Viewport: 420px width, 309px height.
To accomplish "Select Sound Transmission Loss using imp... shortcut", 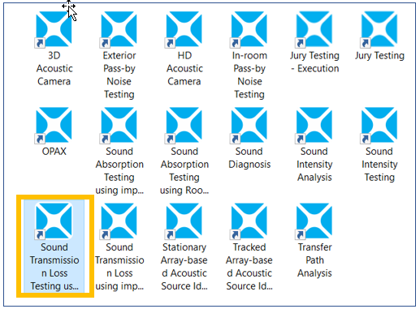I will [x=119, y=221].
